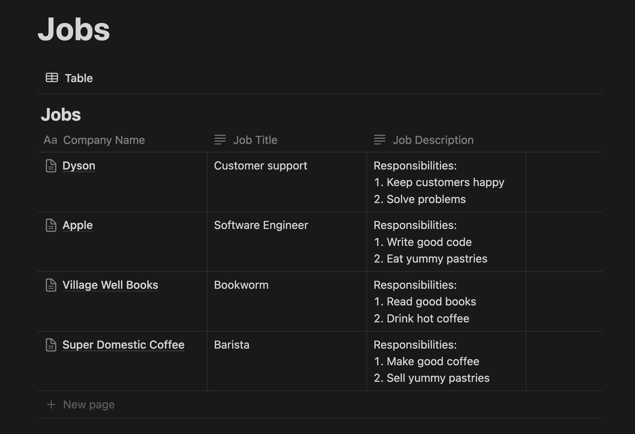This screenshot has width=635, height=434.
Task: Click the 'Make good coffee' line
Action: 427,362
